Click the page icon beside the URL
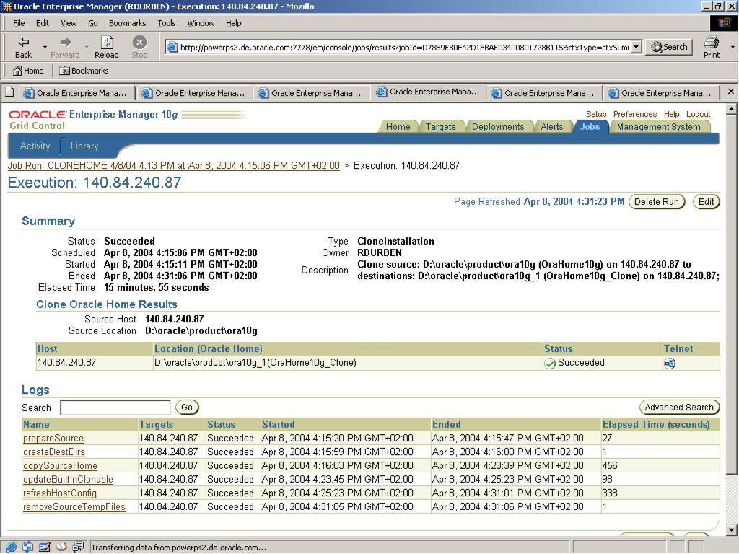 172,47
